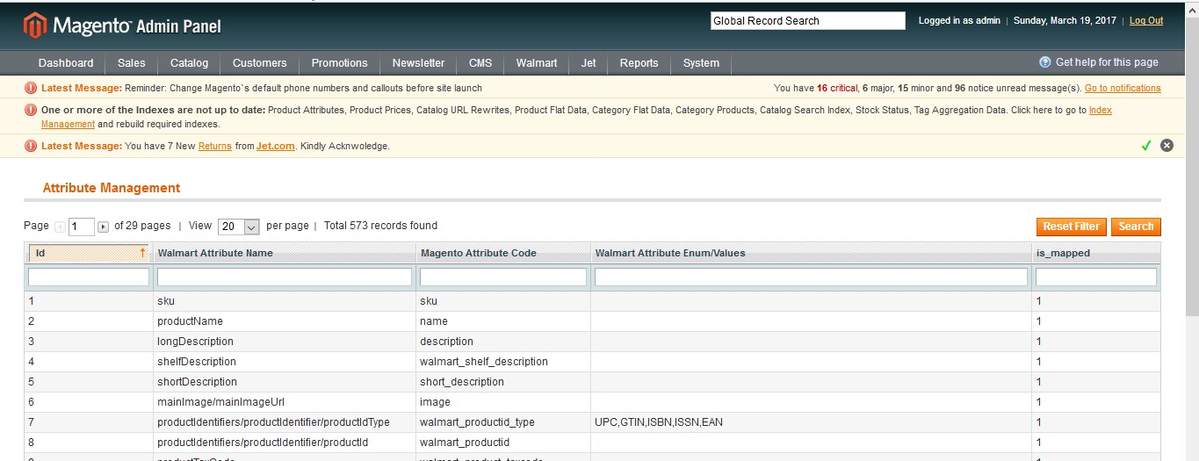The width and height of the screenshot is (1199, 461).
Task: Open the System menu
Action: (701, 63)
